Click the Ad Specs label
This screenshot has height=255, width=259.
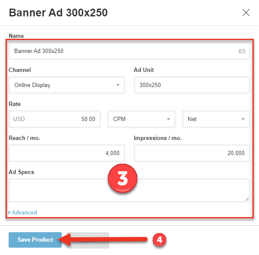[21, 172]
